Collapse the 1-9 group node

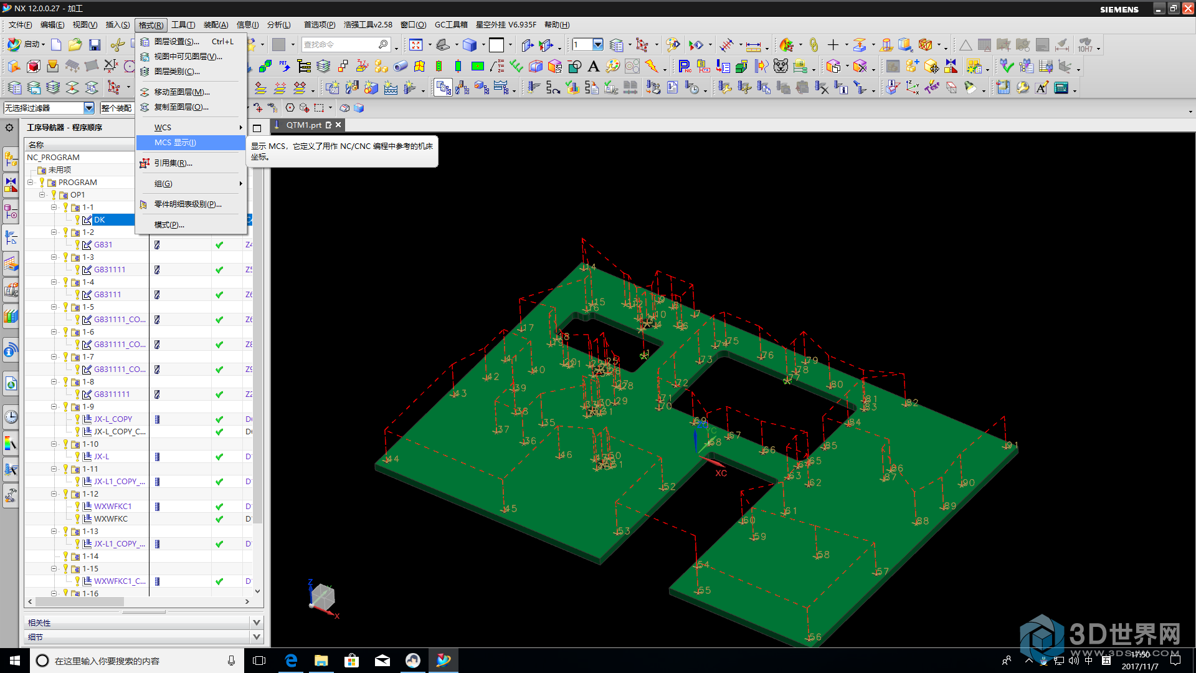(x=54, y=406)
